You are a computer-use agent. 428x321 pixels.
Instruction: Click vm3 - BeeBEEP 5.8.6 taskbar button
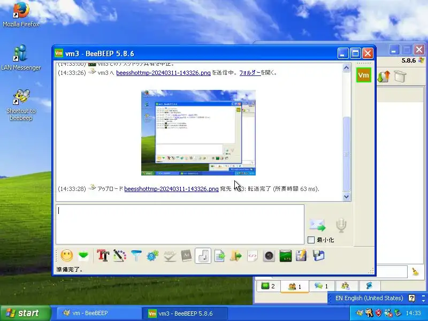pyautogui.click(x=185, y=314)
